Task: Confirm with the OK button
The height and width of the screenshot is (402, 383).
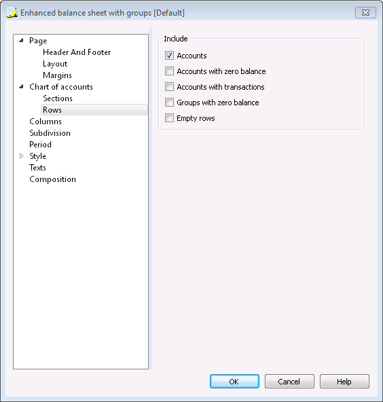Action: coord(234,381)
